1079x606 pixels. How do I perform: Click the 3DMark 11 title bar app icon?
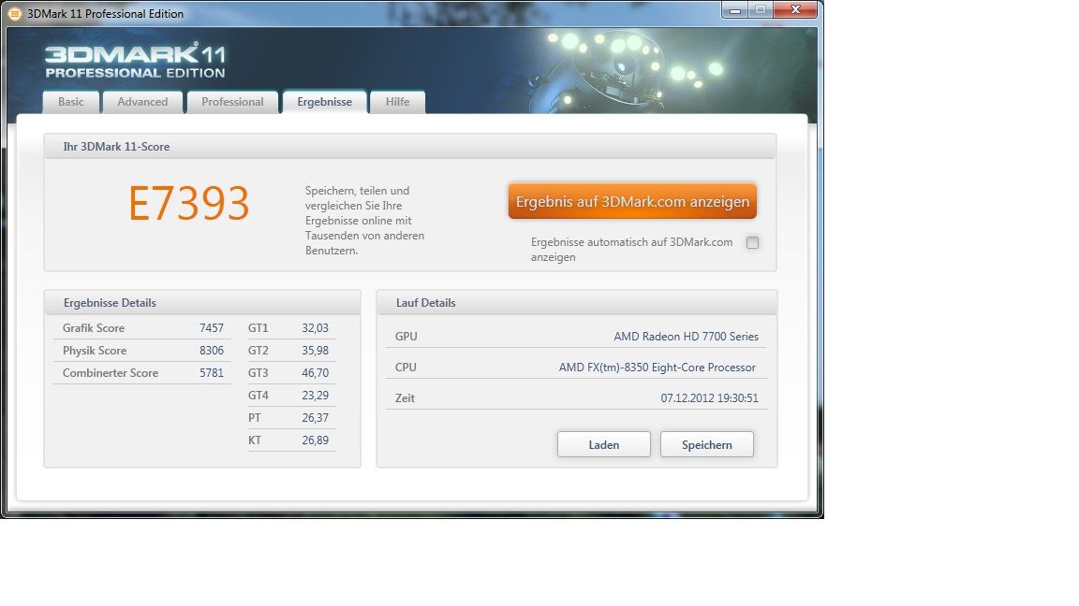(x=14, y=14)
